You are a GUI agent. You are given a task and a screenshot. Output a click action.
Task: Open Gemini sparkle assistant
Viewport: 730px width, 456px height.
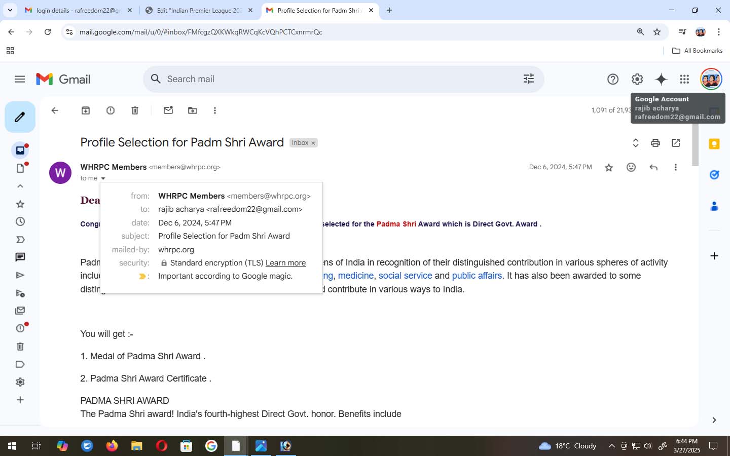click(x=661, y=79)
